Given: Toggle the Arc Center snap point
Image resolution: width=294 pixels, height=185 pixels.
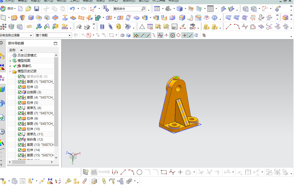Looking at the screenshot, I should point(173,35).
